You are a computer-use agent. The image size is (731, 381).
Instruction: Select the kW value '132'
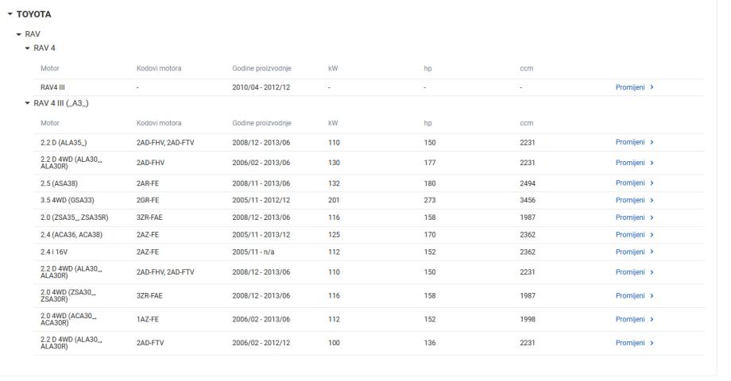(334, 183)
